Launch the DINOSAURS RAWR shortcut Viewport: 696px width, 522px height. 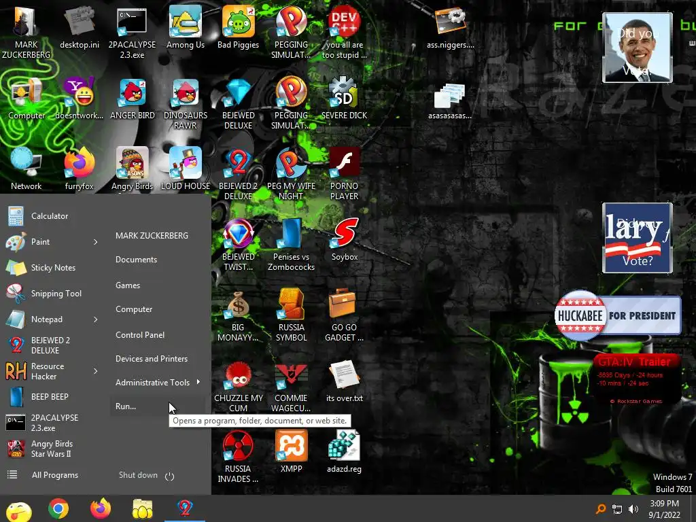186,103
